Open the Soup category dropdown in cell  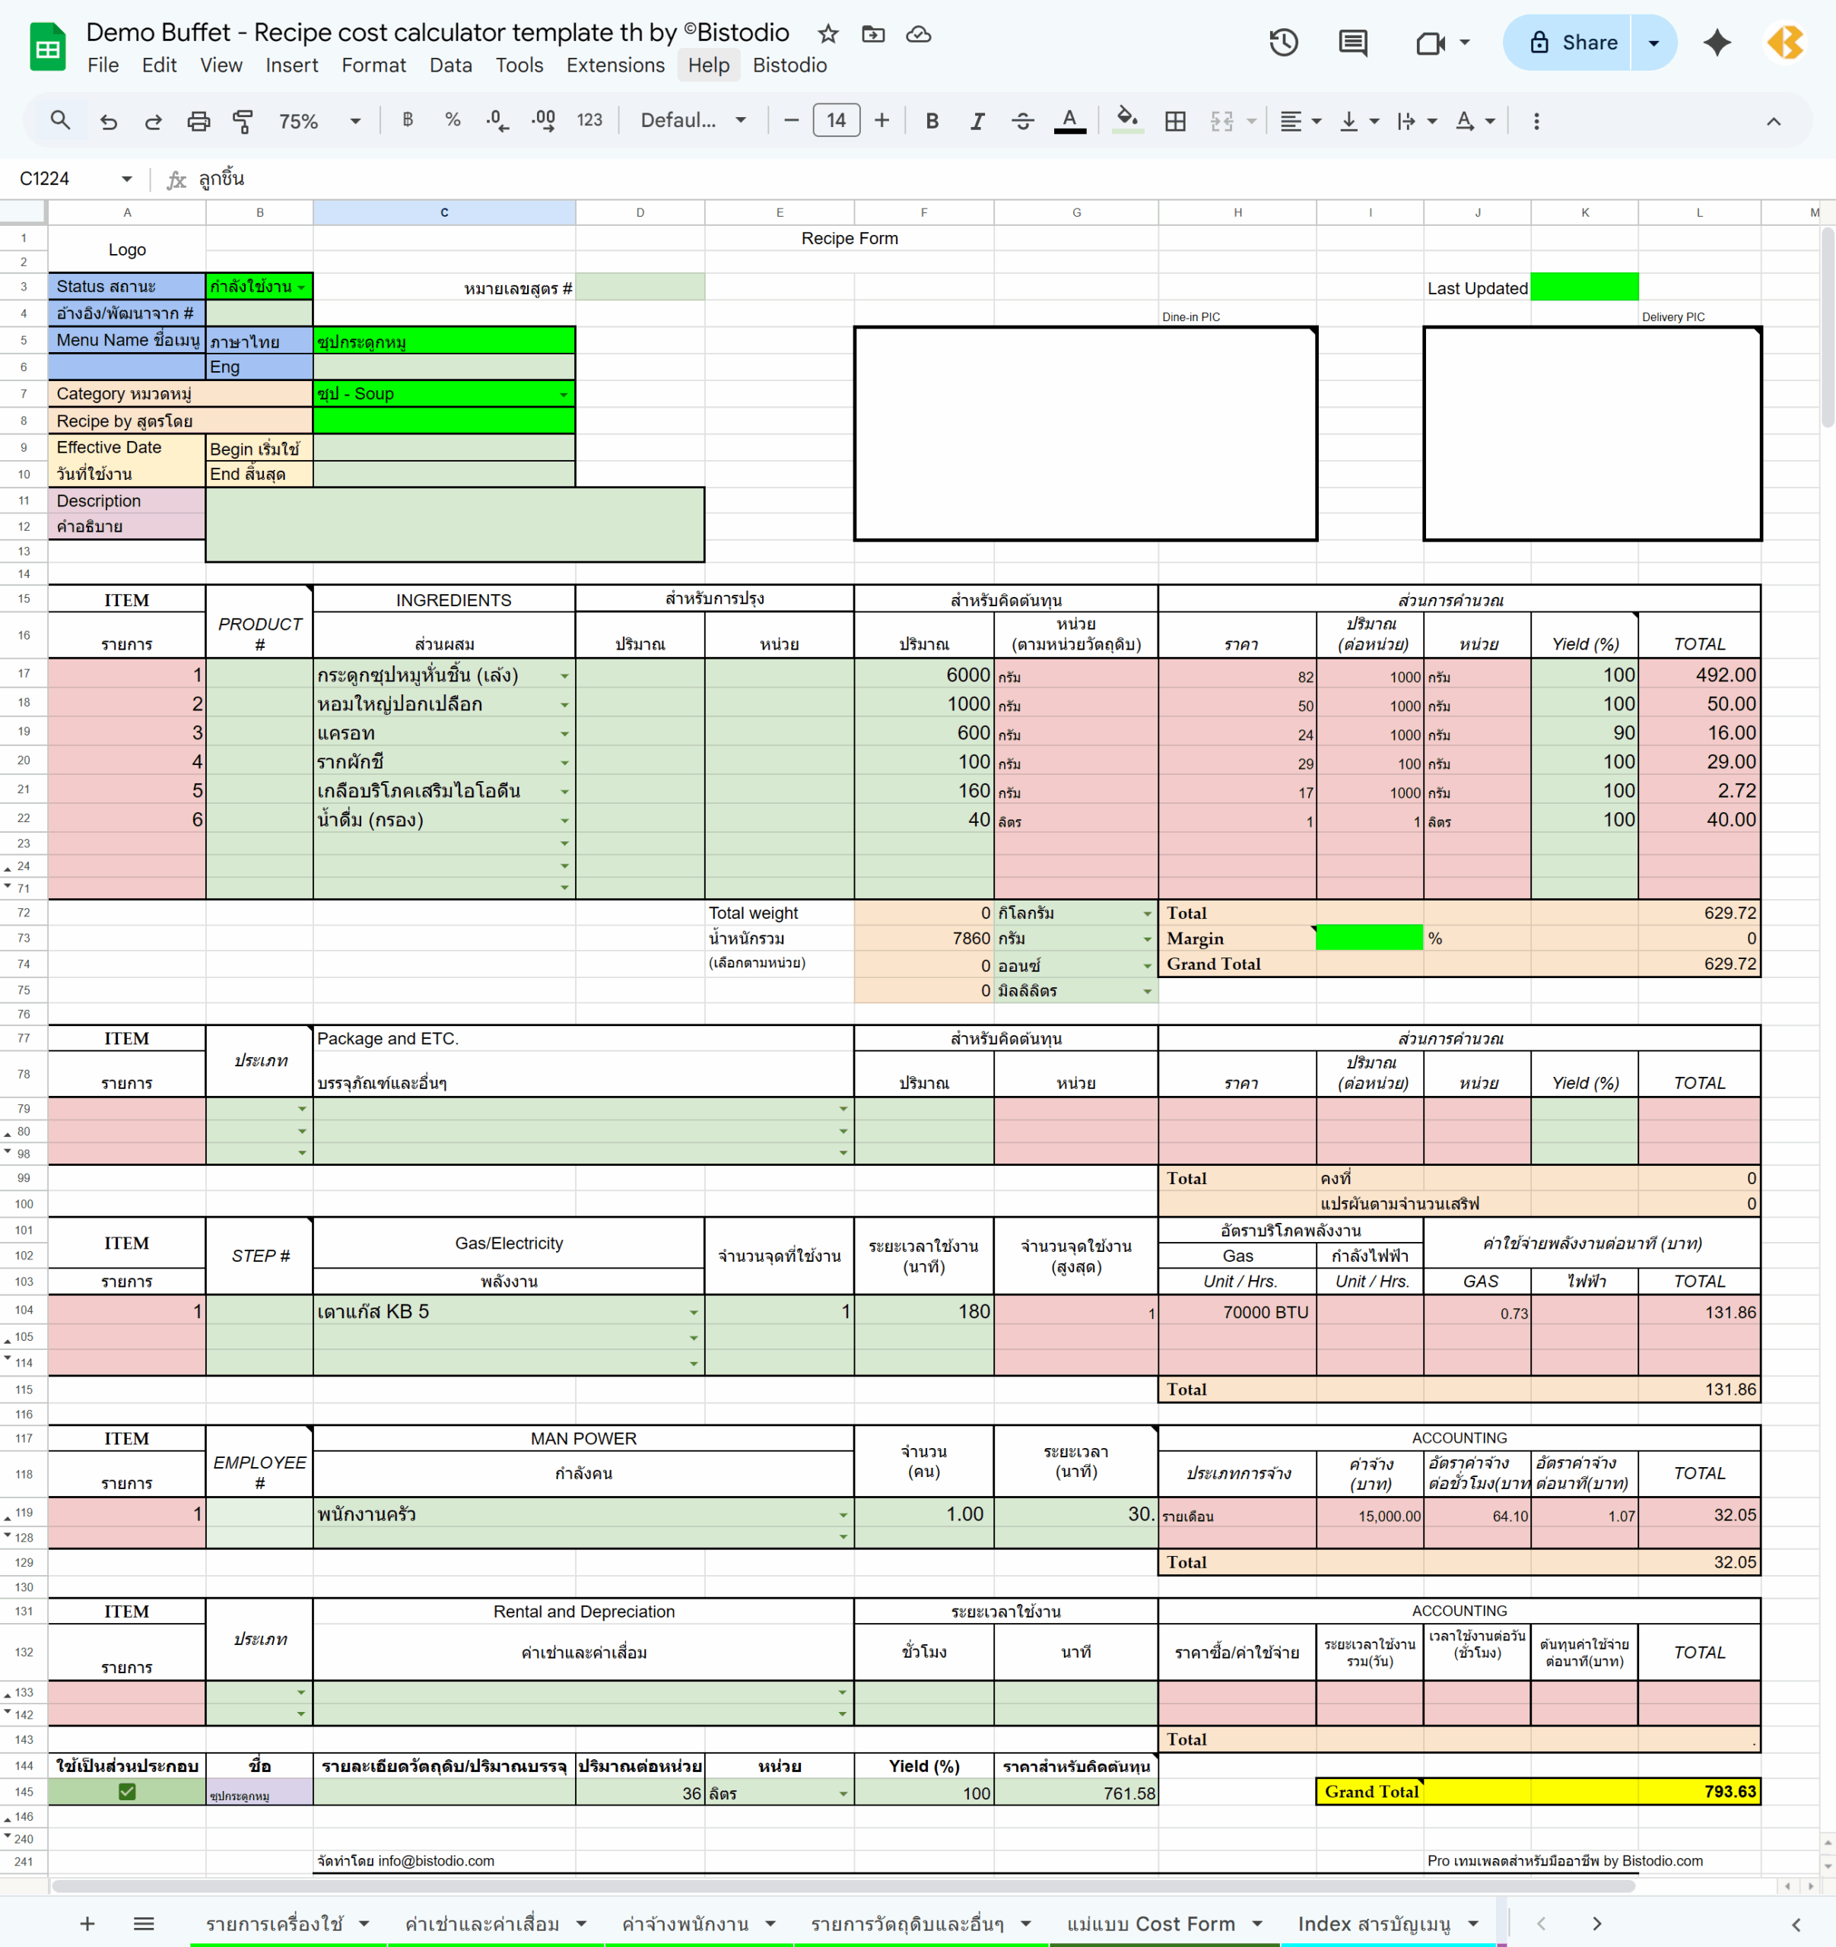(x=563, y=395)
